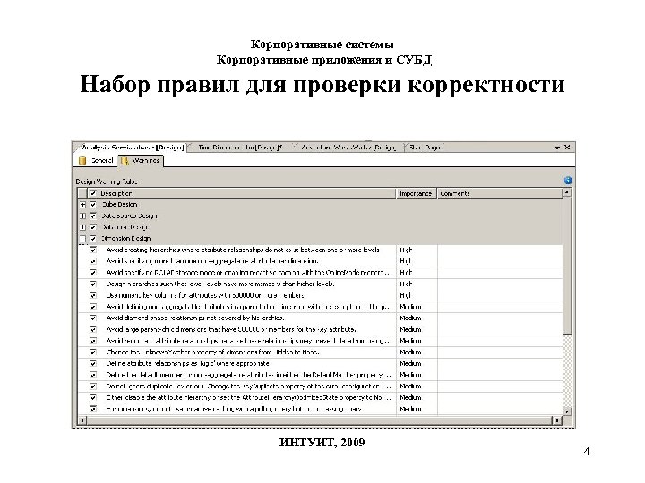The width and height of the screenshot is (645, 483).
Task: Select the 'Define the default member for non-aggregatable' rule text
Action: (x=248, y=375)
